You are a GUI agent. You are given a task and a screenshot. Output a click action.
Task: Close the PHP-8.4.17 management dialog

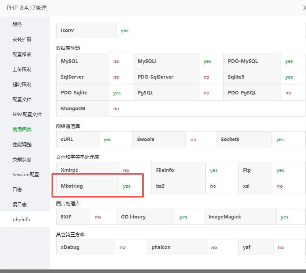(x=304, y=8)
